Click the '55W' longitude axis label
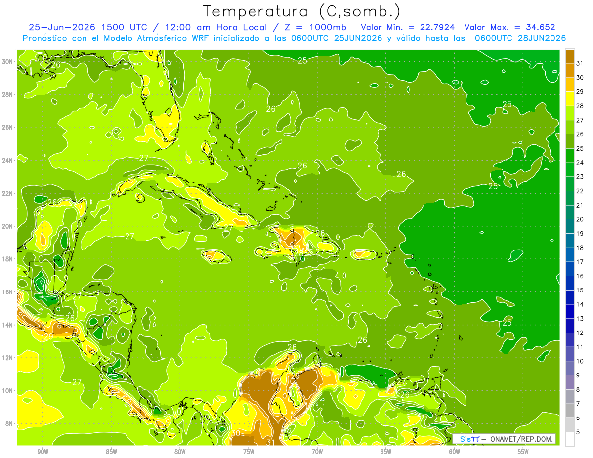The width and height of the screenshot is (593, 458). [x=523, y=452]
